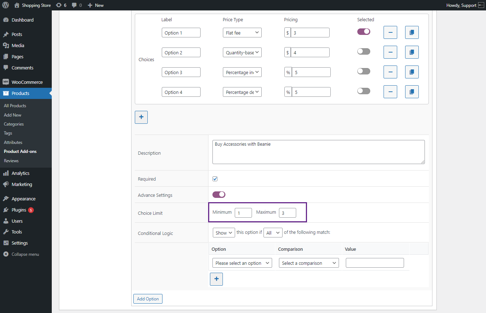Click the Dashboard gauge icon

6,20
